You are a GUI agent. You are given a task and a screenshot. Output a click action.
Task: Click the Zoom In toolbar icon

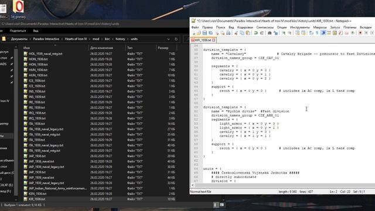[x=284, y=33]
